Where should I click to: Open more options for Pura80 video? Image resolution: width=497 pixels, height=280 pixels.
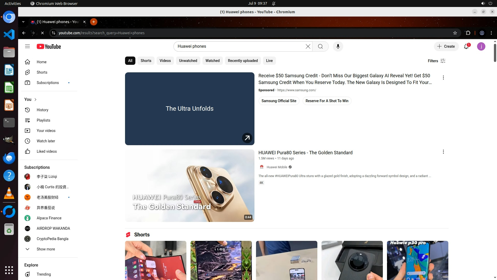443,152
